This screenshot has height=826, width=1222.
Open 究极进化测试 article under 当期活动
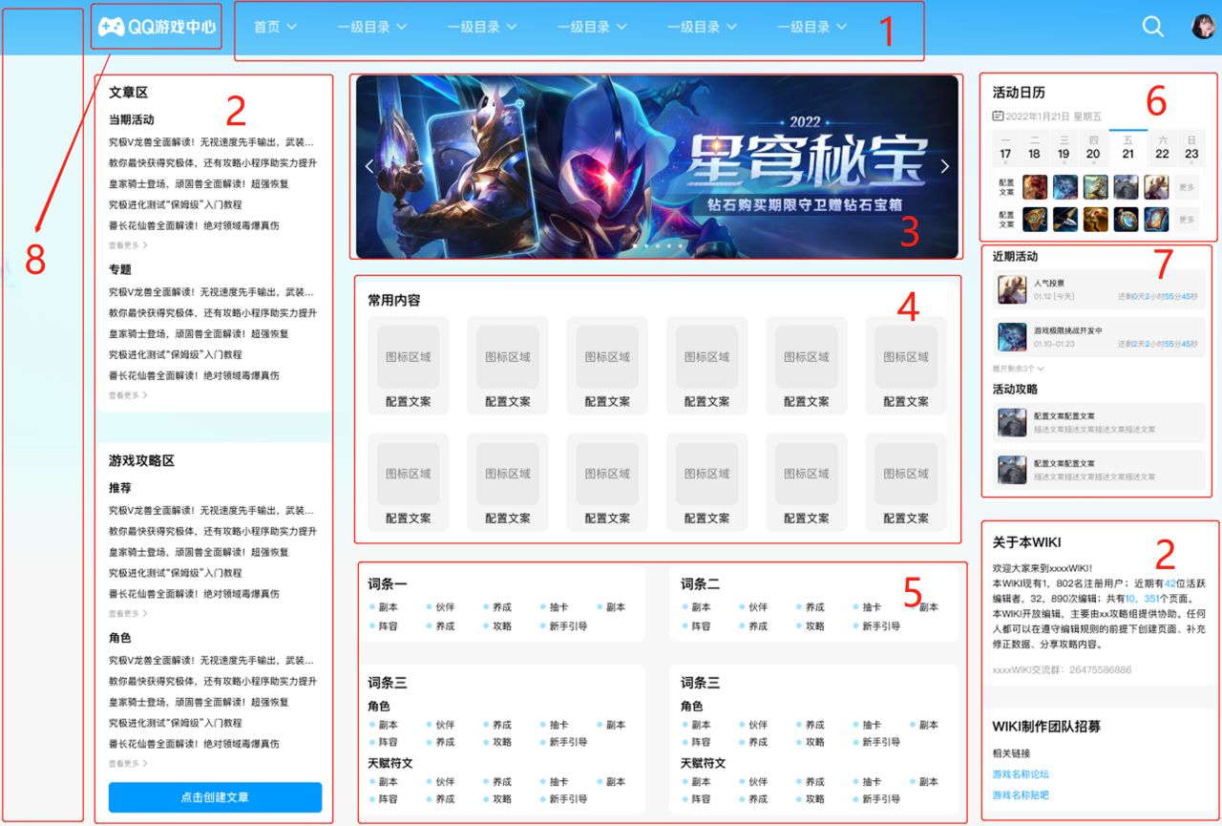point(175,204)
